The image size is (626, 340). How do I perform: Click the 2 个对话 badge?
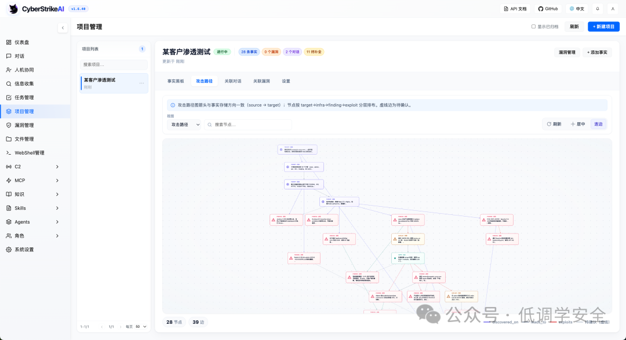[x=293, y=52]
